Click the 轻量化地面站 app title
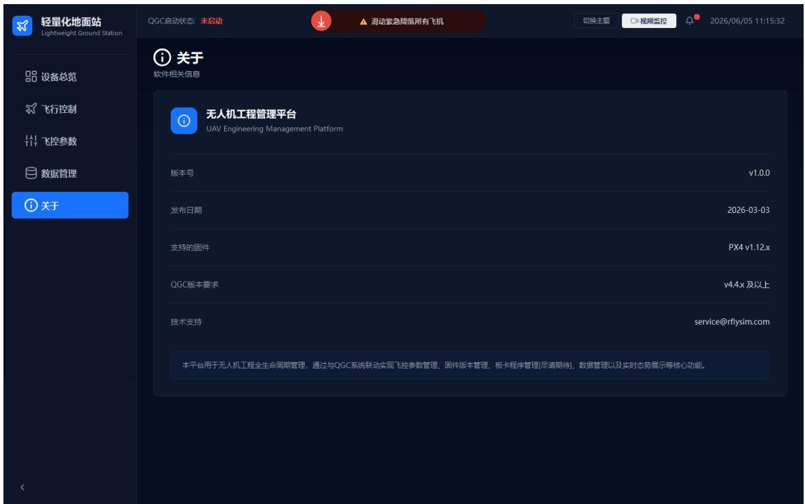Screen dimensions: 805x504 point(71,21)
